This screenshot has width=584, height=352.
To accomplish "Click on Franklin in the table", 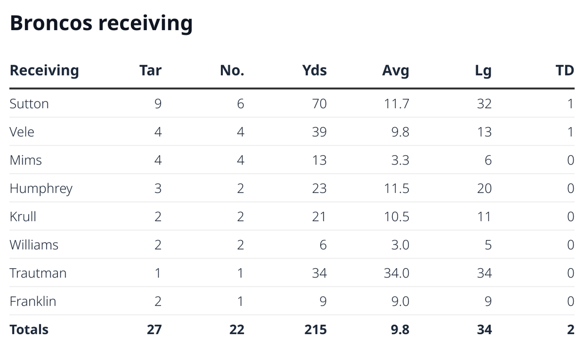I will [x=33, y=301].
